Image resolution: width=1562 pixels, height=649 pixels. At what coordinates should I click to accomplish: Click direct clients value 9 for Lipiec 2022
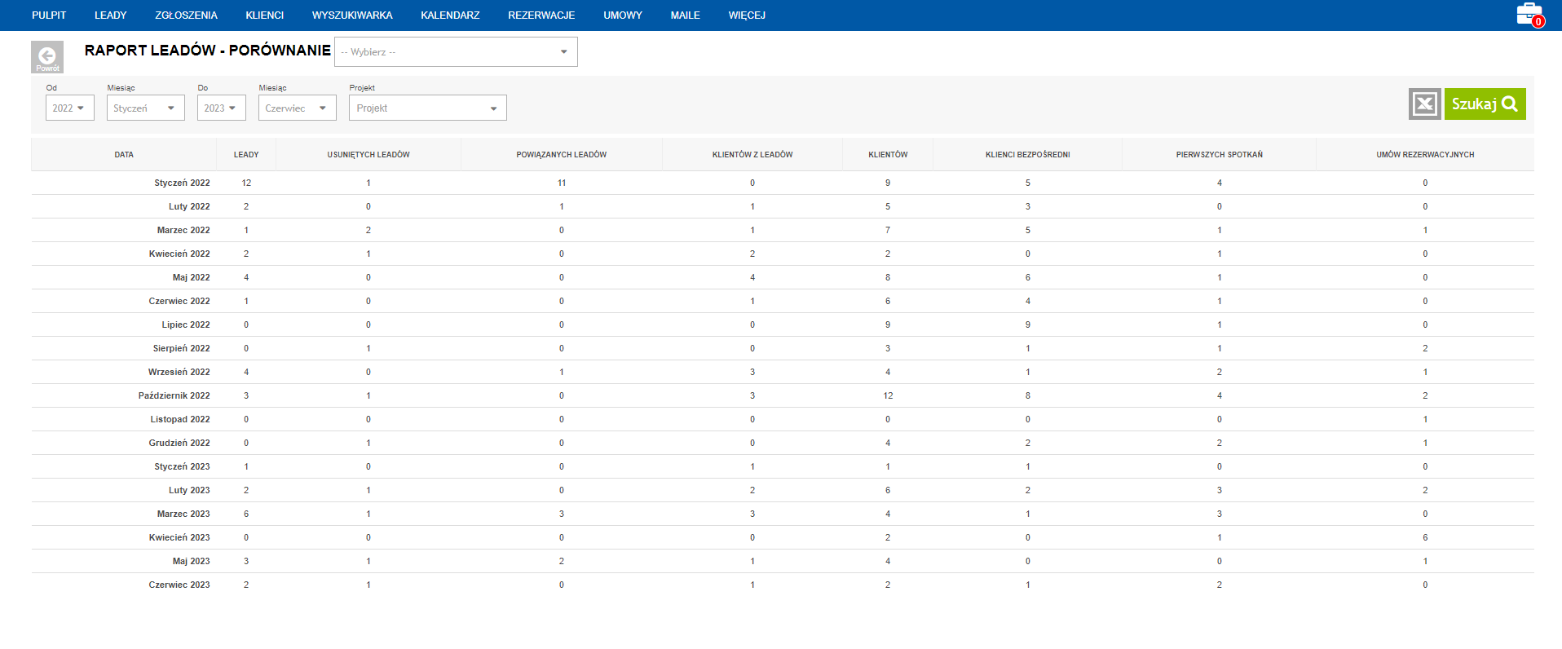pos(1028,325)
